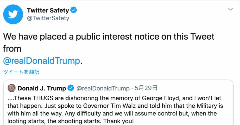This screenshot has height=125, width=240.
Task: Click the word "from" in the main tweet
Action: (12, 49)
